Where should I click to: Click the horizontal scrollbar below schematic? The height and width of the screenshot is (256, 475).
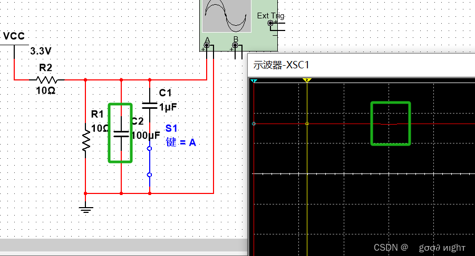pyautogui.click(x=123, y=245)
